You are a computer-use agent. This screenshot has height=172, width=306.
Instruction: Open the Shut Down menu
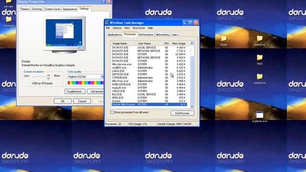pos(139,28)
